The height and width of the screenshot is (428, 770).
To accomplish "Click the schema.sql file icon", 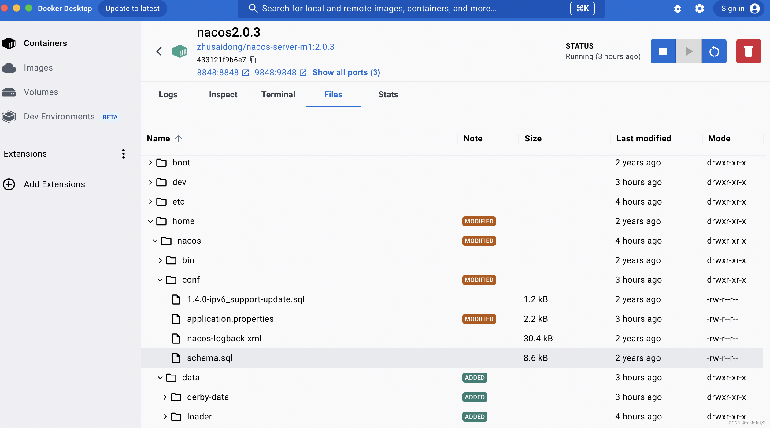I will (x=176, y=358).
